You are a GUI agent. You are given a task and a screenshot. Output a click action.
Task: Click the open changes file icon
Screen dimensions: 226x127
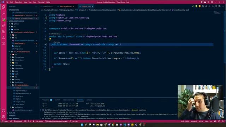pos(203,6)
